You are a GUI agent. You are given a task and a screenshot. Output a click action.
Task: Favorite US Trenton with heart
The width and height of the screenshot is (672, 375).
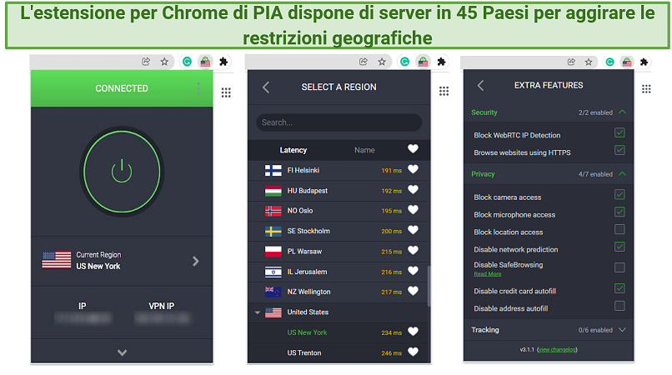point(413,352)
